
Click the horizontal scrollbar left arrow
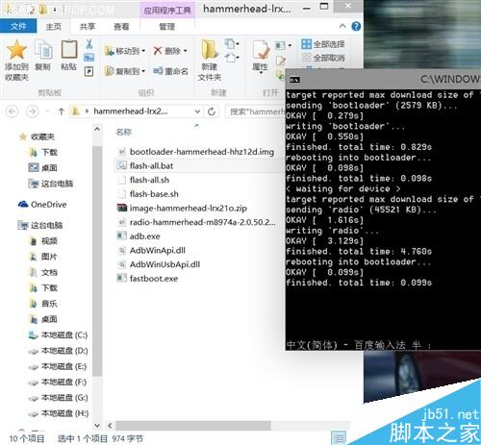110,426
